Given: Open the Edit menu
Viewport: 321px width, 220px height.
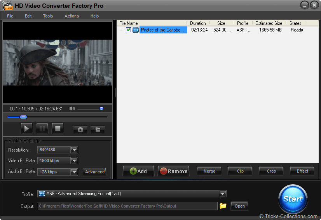Looking at the screenshot, I should 28,16.
